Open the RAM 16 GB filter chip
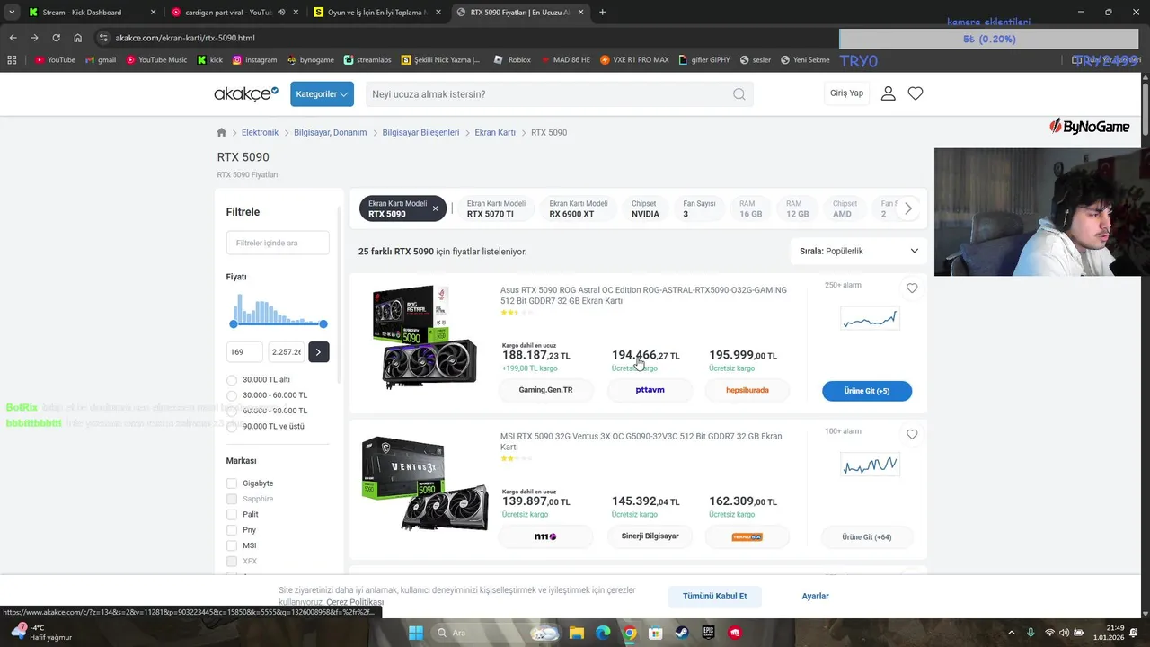Viewport: 1150px width, 647px height. click(750, 208)
